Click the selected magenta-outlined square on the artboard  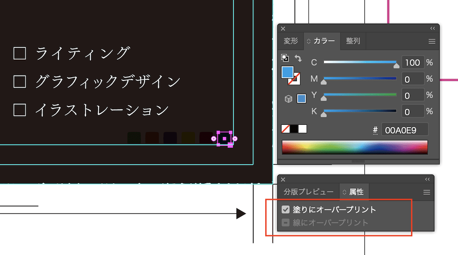tap(225, 139)
